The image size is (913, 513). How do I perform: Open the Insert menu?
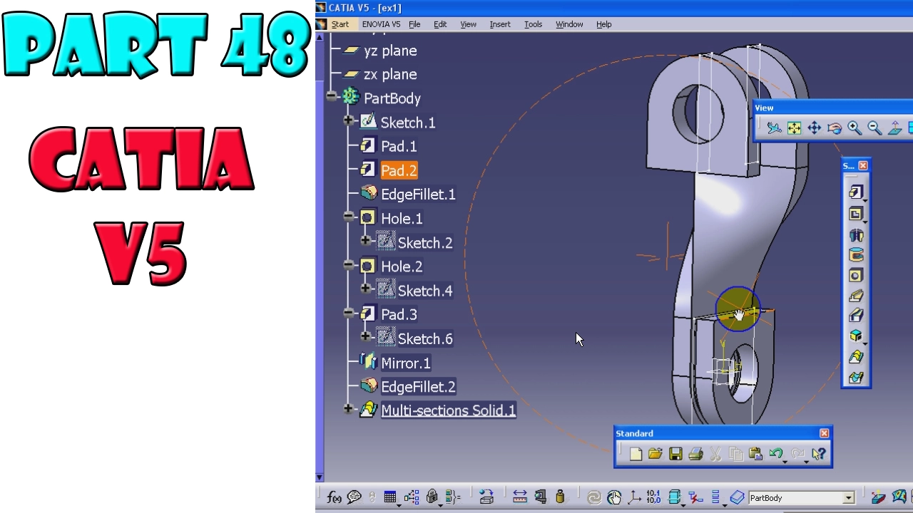pos(500,24)
